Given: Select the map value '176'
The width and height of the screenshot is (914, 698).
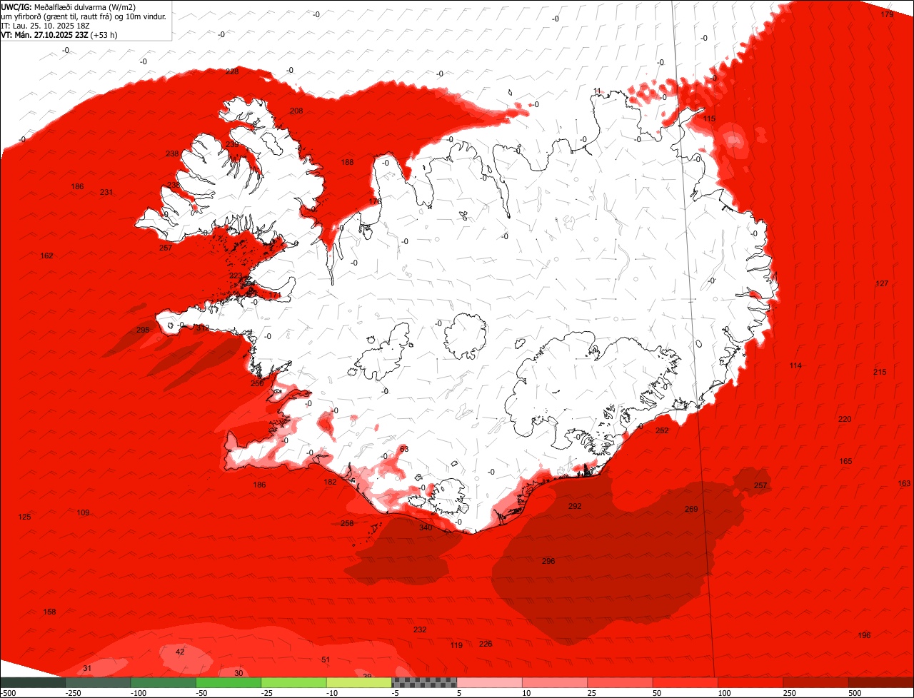Looking at the screenshot, I should tap(375, 201).
